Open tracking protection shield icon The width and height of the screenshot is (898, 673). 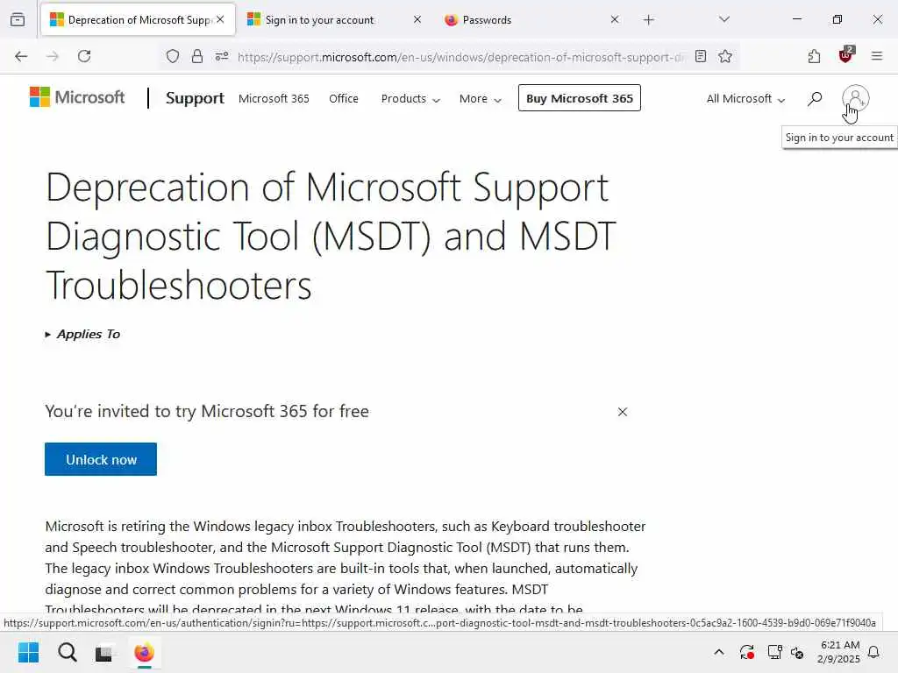coord(173,56)
